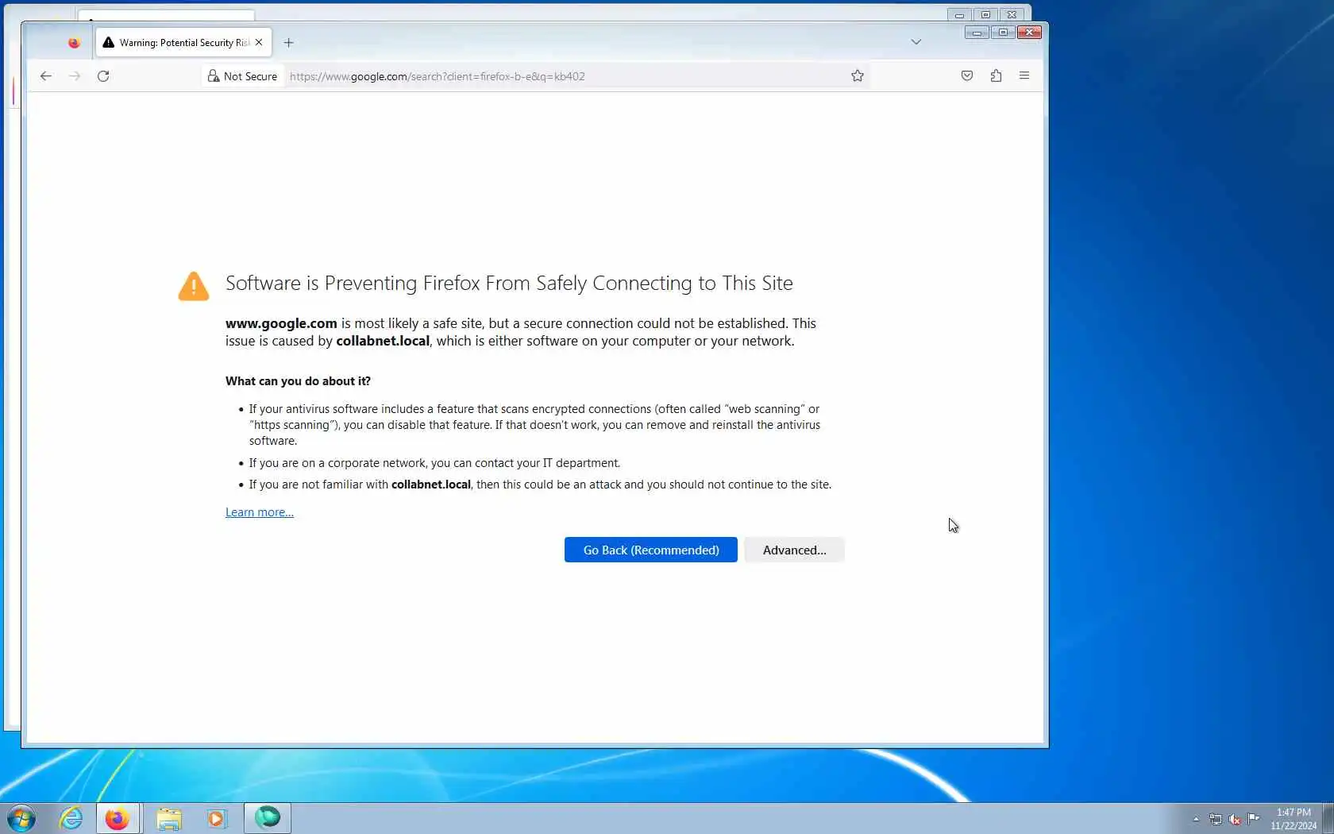
Task: Reload the current page
Action: coord(103,76)
